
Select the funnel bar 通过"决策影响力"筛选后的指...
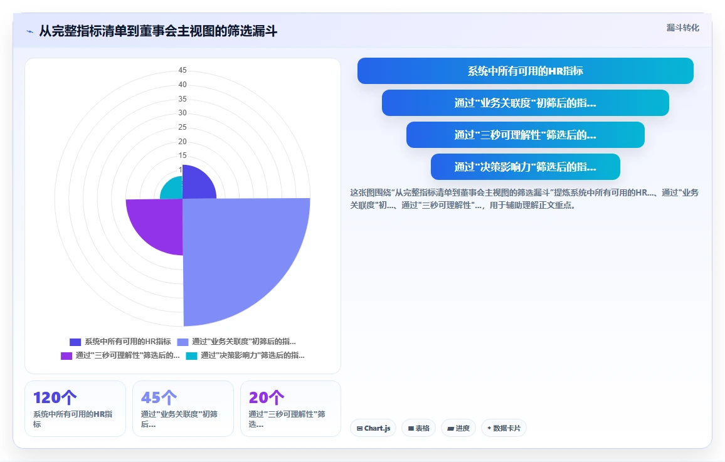click(x=526, y=166)
